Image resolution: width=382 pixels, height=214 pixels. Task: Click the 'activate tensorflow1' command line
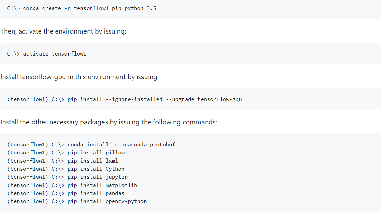[x=47, y=54]
